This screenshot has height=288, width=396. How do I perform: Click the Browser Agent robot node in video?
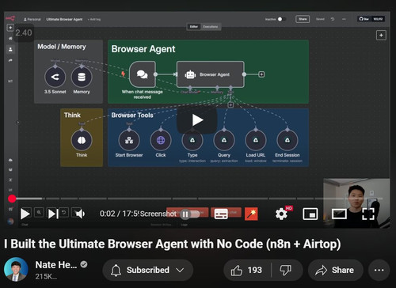(211, 74)
